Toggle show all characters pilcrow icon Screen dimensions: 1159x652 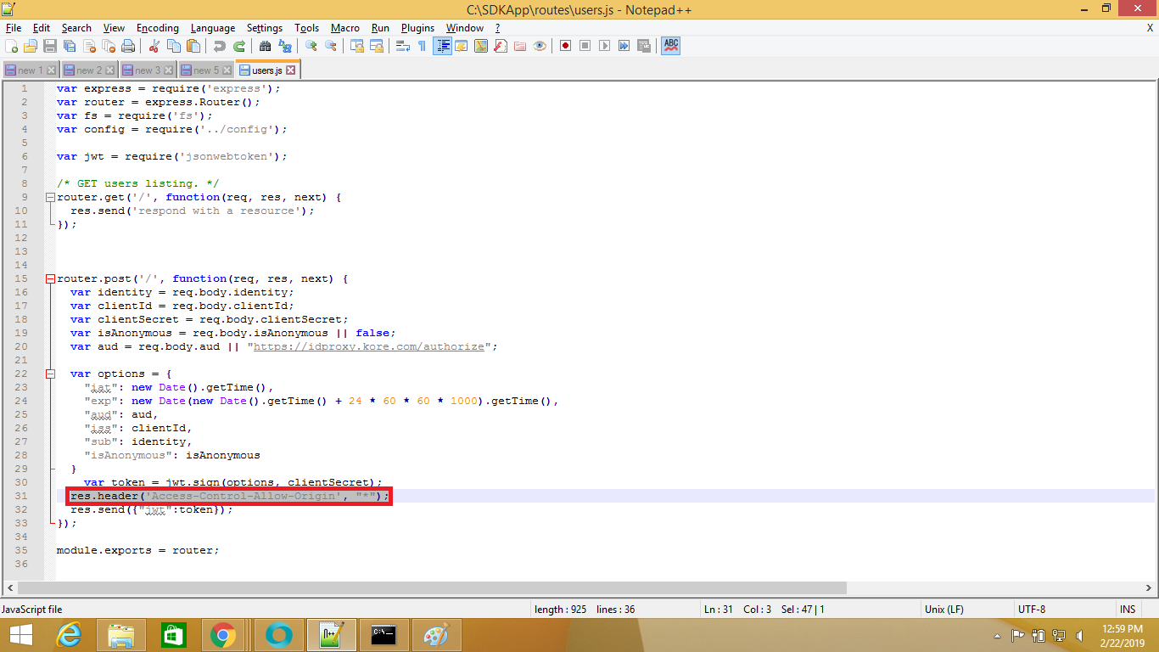422,46
